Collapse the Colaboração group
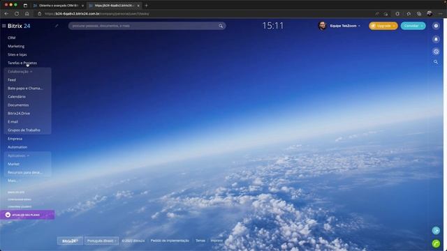The height and width of the screenshot is (251, 447). coord(20,72)
